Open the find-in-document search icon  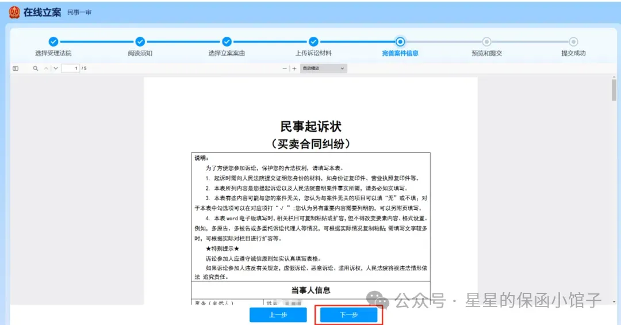(36, 68)
